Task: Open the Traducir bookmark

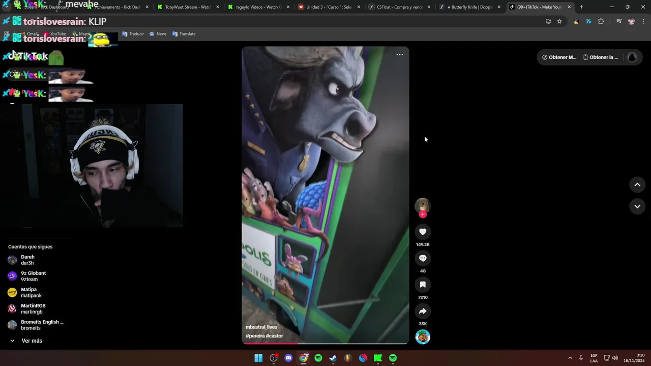Action: (133, 34)
